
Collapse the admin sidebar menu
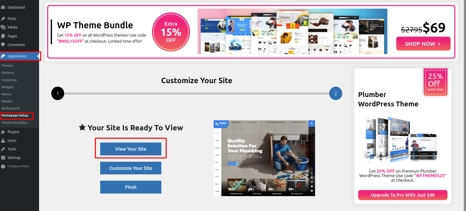coord(18,166)
